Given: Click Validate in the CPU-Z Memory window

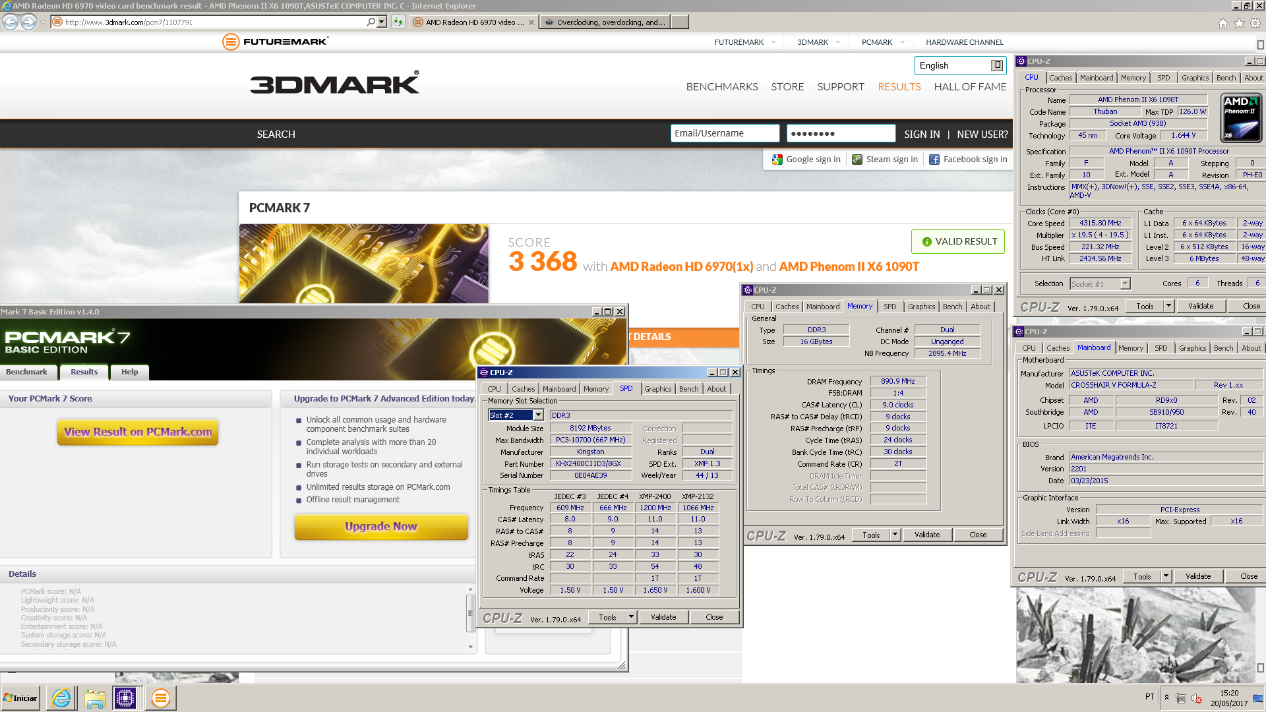Looking at the screenshot, I should 927,535.
